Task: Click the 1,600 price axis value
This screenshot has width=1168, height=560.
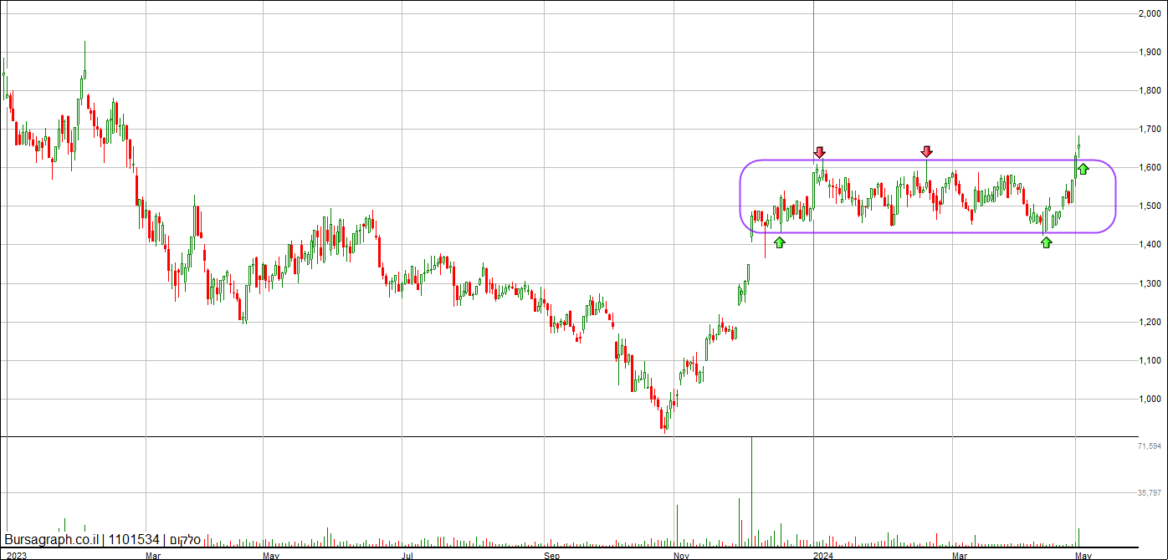Action: coord(1149,168)
